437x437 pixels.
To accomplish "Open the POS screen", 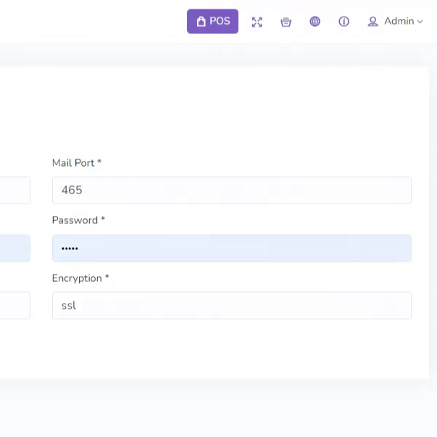I will coord(212,21).
